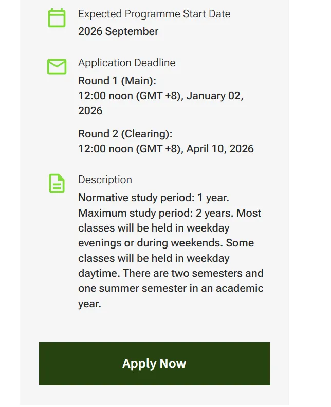
Task: Click the Expected Programme Start Date heading
Action: (x=154, y=14)
